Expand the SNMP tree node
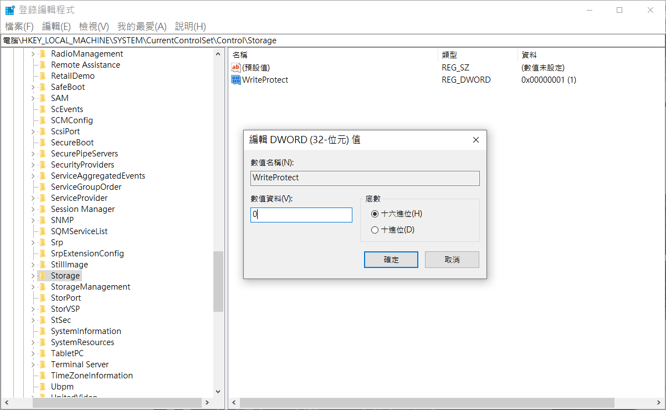This screenshot has width=666, height=410. tap(33, 220)
